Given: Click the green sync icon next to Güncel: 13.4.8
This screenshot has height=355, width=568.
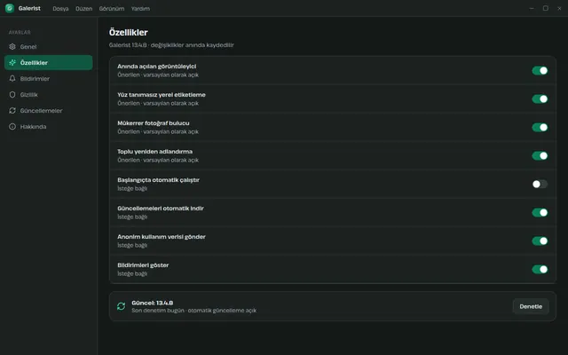Looking at the screenshot, I should (121, 306).
